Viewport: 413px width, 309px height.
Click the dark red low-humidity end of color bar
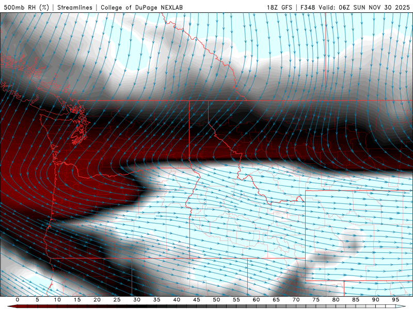[13, 306]
